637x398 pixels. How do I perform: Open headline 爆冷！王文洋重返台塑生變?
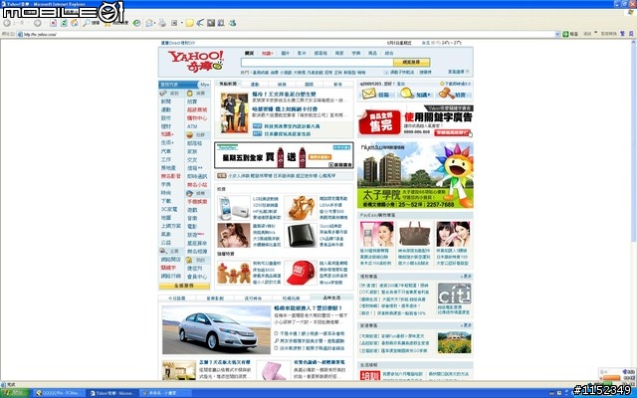point(284,95)
